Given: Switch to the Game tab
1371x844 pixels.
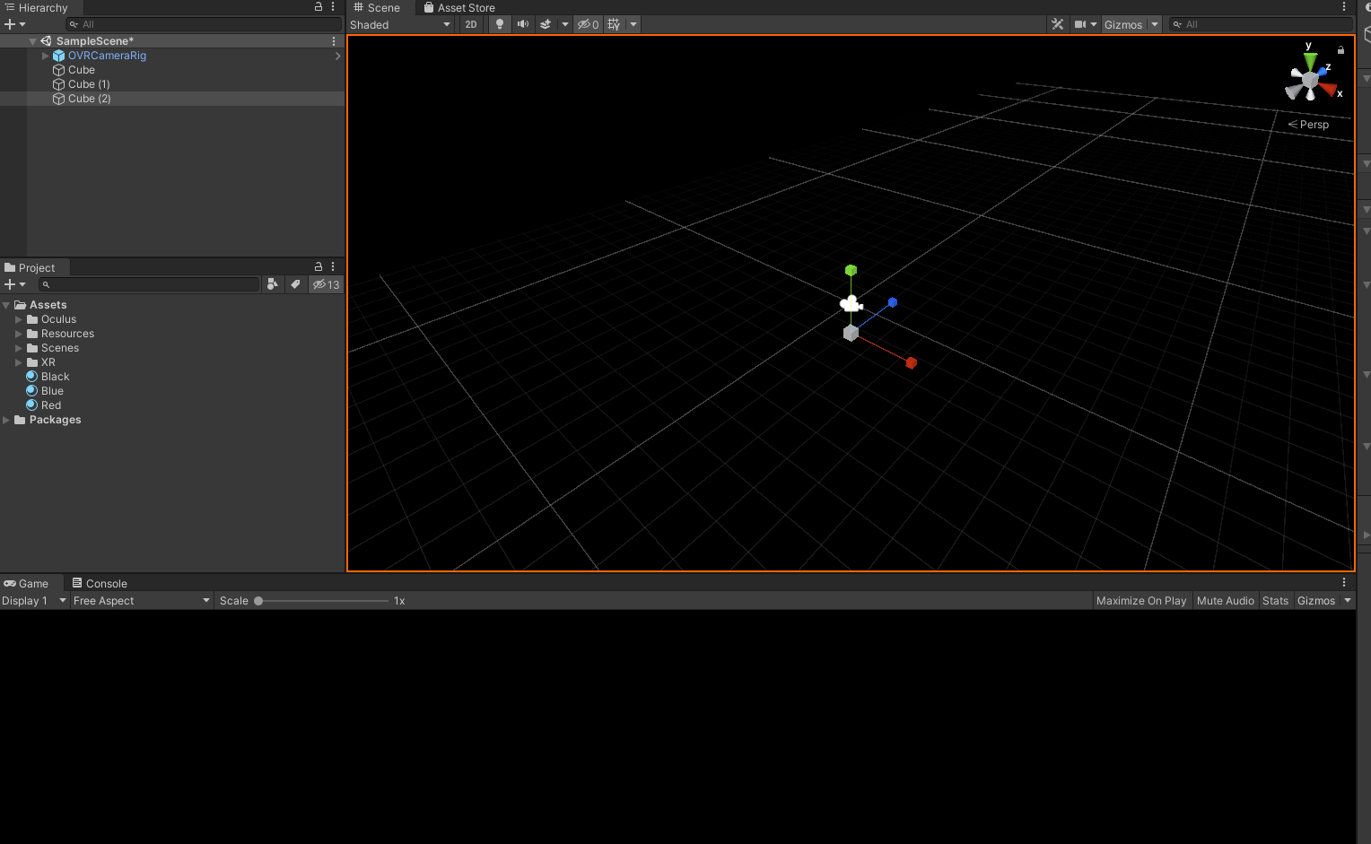Looking at the screenshot, I should [x=27, y=583].
